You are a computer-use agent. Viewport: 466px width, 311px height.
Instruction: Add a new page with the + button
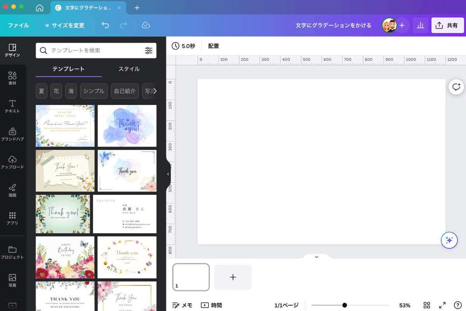(233, 277)
